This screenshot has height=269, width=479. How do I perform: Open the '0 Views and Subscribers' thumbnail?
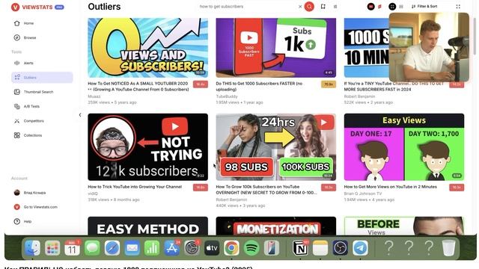148,48
